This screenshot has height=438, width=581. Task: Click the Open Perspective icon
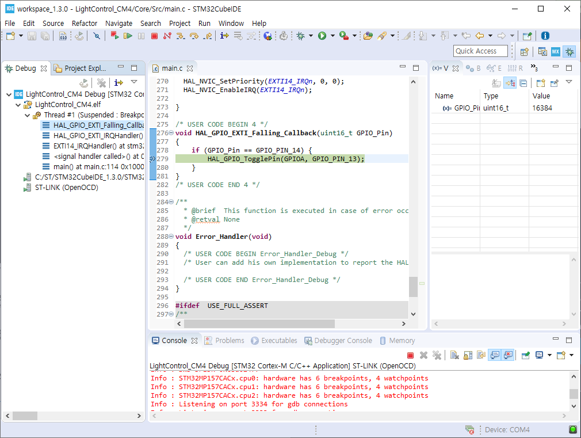(x=524, y=52)
